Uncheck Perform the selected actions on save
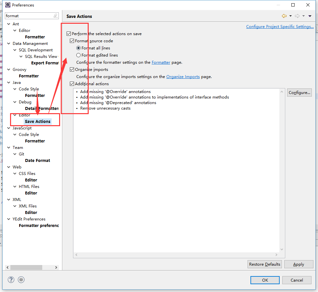Screen dimensions: 318x292 click(x=69, y=33)
